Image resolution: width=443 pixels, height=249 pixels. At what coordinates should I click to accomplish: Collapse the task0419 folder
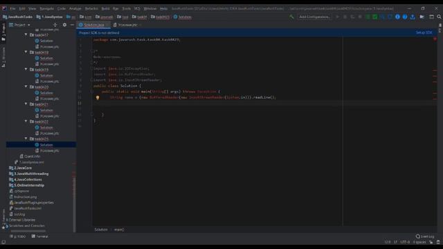pyautogui.click(x=26, y=69)
